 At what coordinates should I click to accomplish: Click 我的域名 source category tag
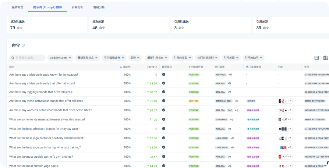click(251, 101)
